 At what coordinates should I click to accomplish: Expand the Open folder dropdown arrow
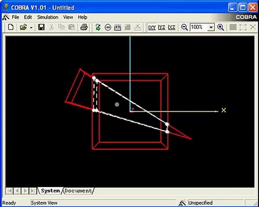pyautogui.click(x=31, y=27)
